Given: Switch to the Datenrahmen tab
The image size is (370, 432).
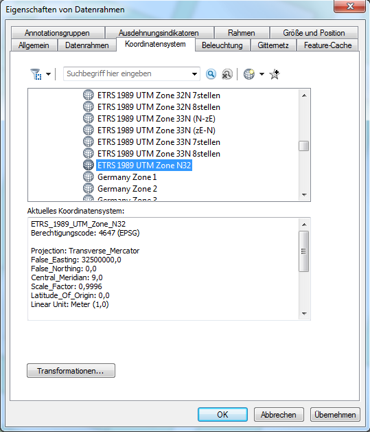Looking at the screenshot, I should [86, 45].
